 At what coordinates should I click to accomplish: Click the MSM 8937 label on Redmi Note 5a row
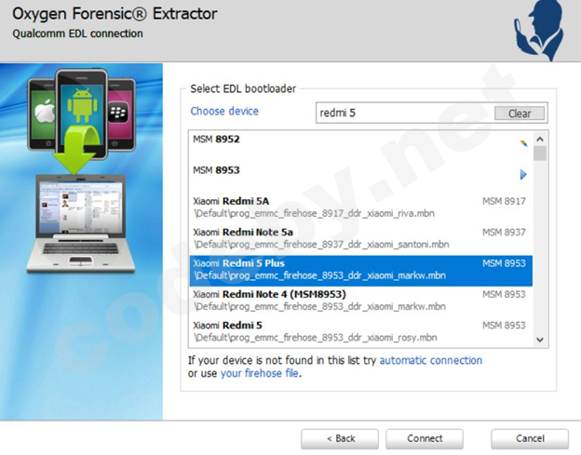pos(504,232)
